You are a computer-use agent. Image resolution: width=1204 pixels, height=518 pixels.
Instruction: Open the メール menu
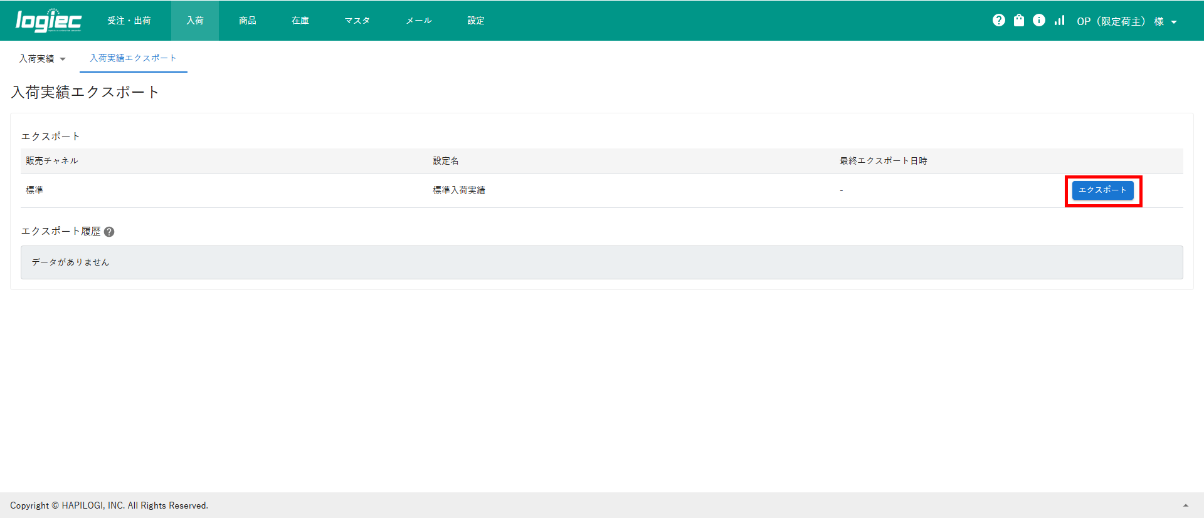click(418, 21)
